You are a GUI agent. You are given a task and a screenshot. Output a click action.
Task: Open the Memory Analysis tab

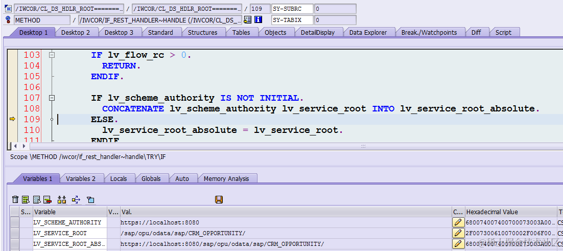[x=226, y=178]
